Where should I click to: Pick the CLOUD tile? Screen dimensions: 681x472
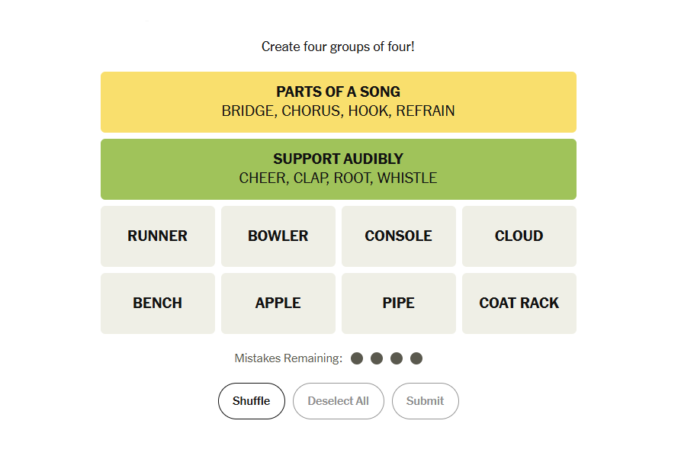coord(519,236)
